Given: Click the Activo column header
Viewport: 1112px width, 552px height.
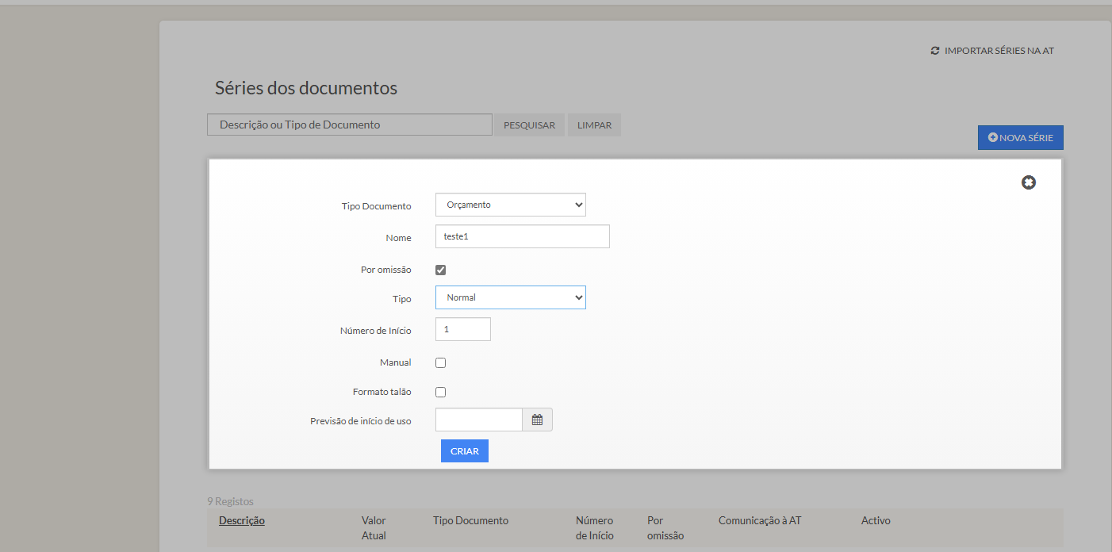Looking at the screenshot, I should (x=876, y=520).
